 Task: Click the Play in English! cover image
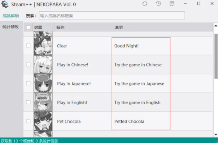[x=43, y=103]
